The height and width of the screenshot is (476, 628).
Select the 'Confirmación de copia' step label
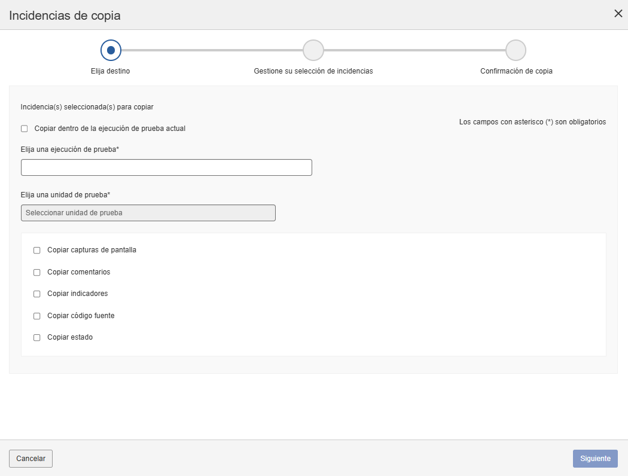coord(516,71)
